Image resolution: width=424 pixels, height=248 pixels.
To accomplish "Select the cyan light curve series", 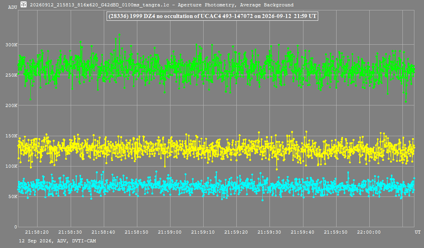I will point(216,186).
